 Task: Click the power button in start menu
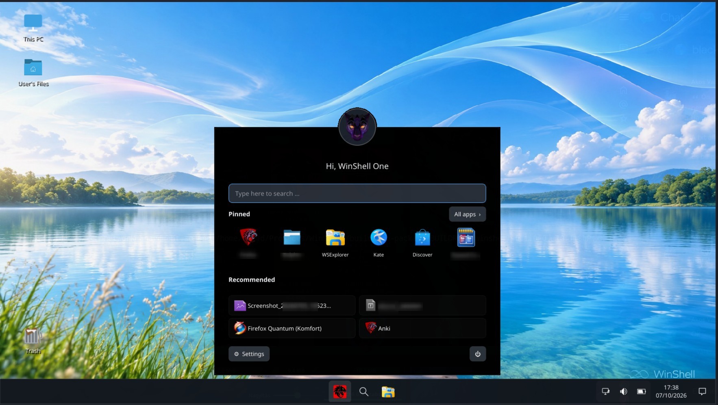478,354
